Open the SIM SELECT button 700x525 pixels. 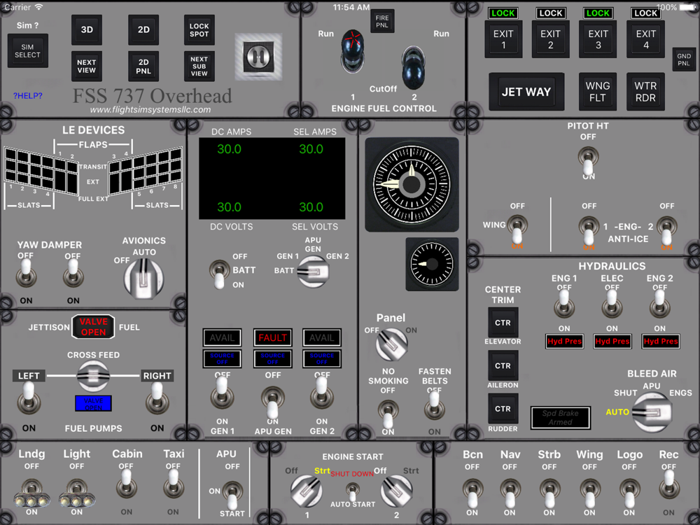pyautogui.click(x=28, y=51)
